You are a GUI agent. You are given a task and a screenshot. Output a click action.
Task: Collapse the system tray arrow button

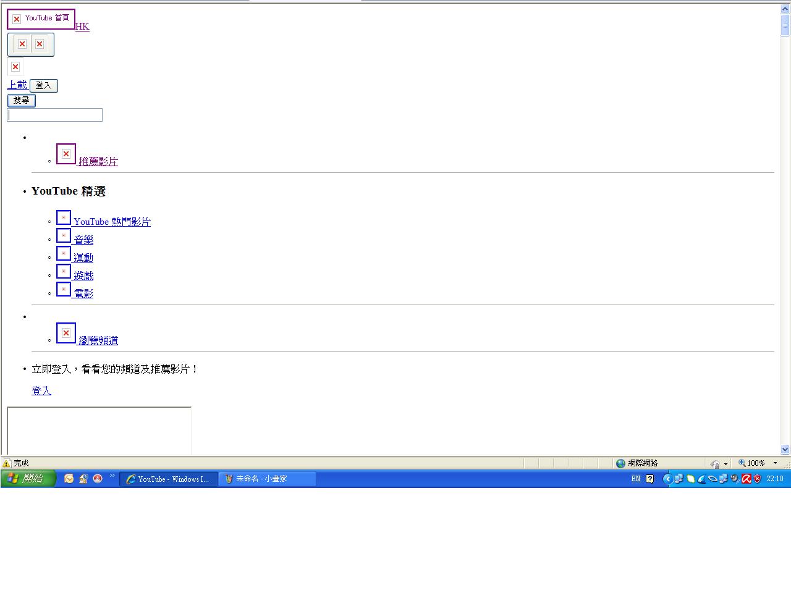click(x=667, y=479)
